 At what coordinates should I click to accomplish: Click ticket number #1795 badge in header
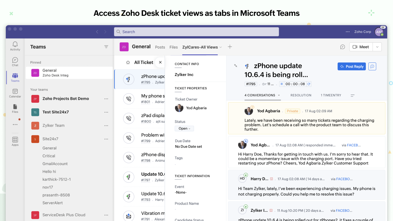point(251,84)
